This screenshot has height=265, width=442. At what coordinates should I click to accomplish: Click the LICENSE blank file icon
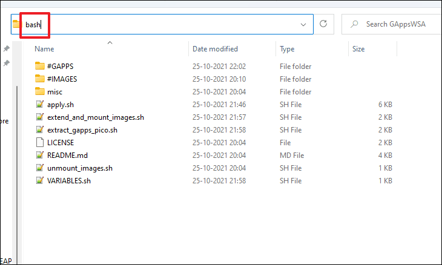click(40, 142)
